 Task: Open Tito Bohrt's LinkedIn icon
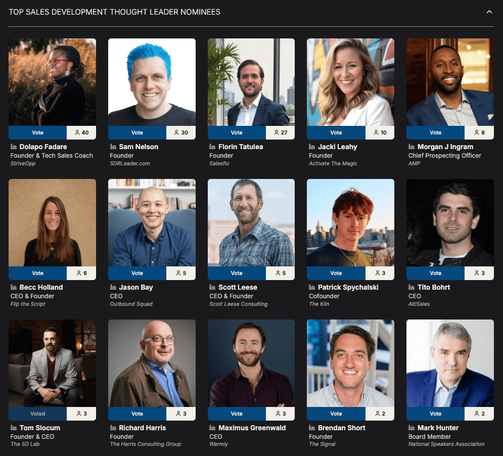[x=411, y=287]
